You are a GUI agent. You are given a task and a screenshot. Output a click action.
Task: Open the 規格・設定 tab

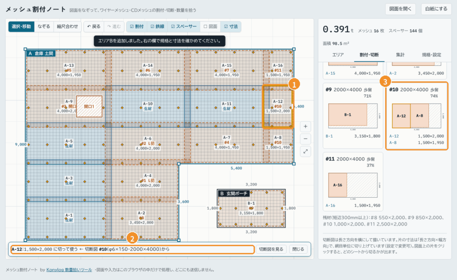[432, 55]
